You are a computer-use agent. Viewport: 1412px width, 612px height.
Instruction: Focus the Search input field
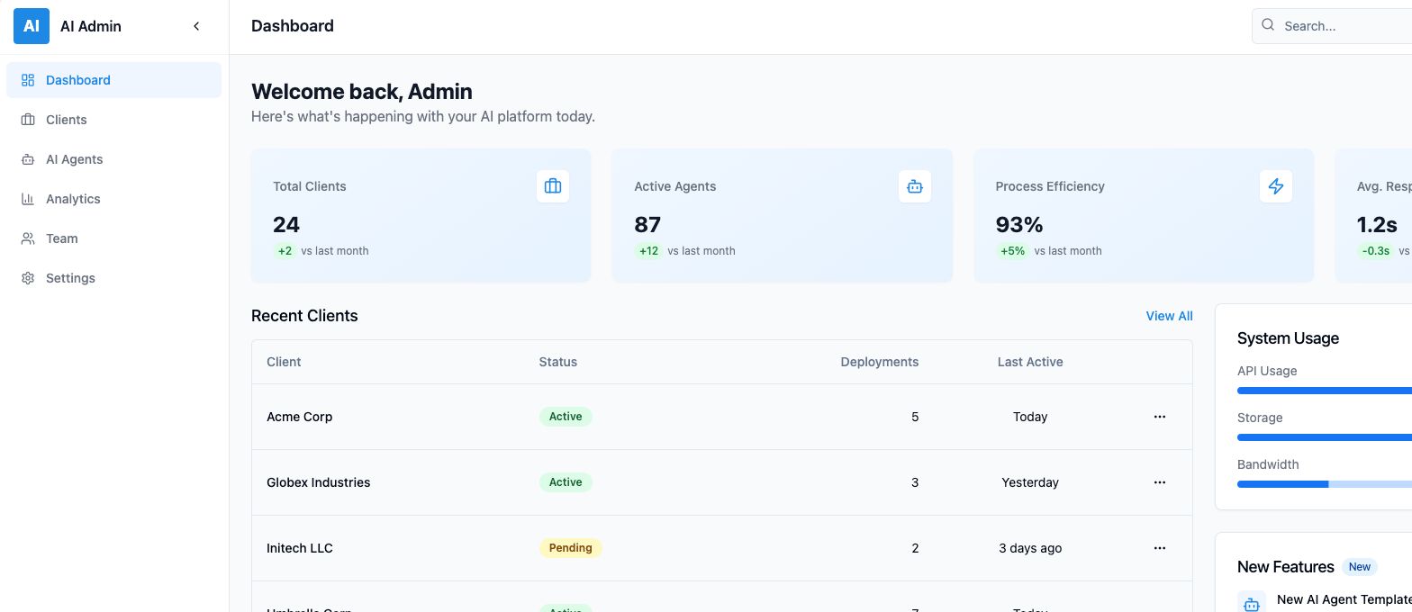(1332, 26)
